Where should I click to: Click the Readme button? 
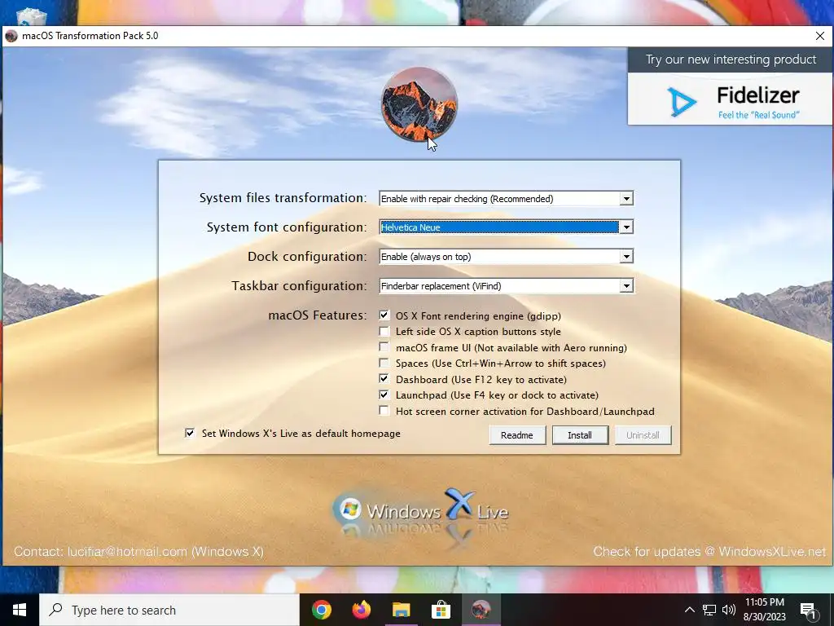[517, 435]
